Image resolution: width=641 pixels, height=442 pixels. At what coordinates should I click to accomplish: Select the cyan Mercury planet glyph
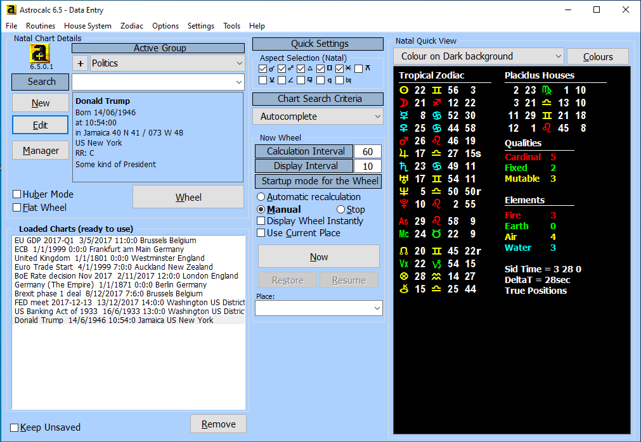click(x=404, y=115)
